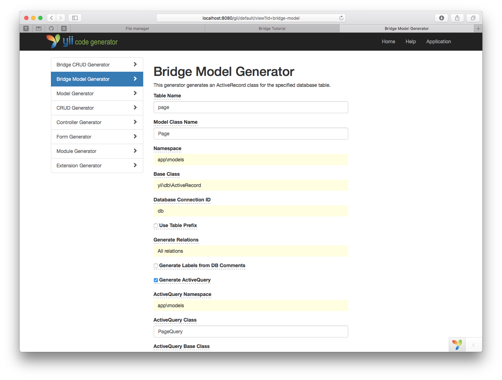Open the Yii debug toolbar logo
This screenshot has width=502, height=380.
(x=457, y=344)
